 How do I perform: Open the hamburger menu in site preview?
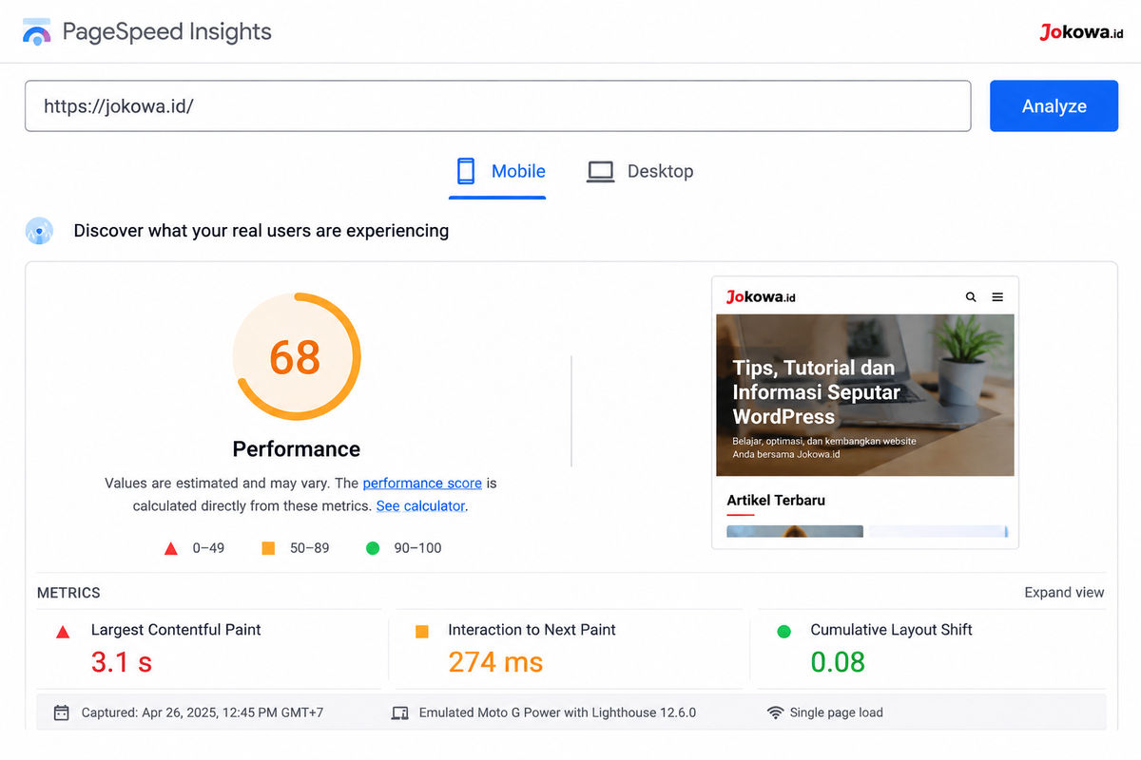pos(997,297)
